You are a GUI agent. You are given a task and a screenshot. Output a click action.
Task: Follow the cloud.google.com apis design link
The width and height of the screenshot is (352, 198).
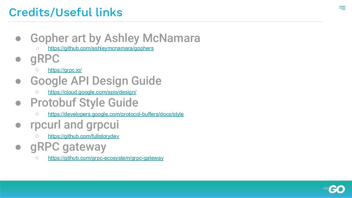(92, 92)
